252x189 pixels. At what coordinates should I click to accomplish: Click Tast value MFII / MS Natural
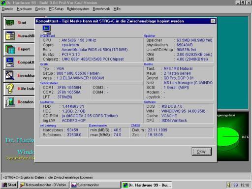tap(178, 68)
